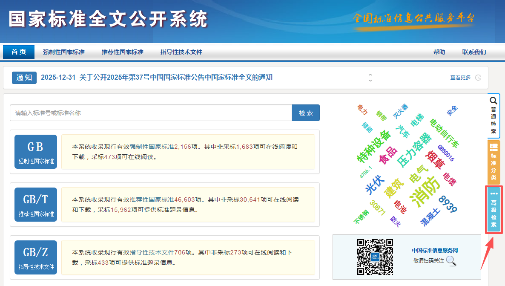Click the QR code image
Image resolution: width=505 pixels, height=286 pixels.
pyautogui.click(x=375, y=257)
